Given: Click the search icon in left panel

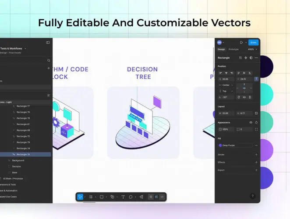Looking at the screenshot, I should point(49,60).
